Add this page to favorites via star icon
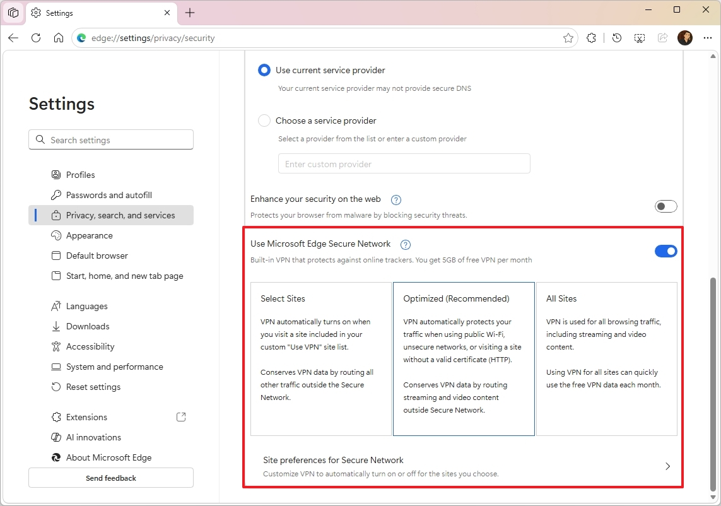 coord(568,38)
